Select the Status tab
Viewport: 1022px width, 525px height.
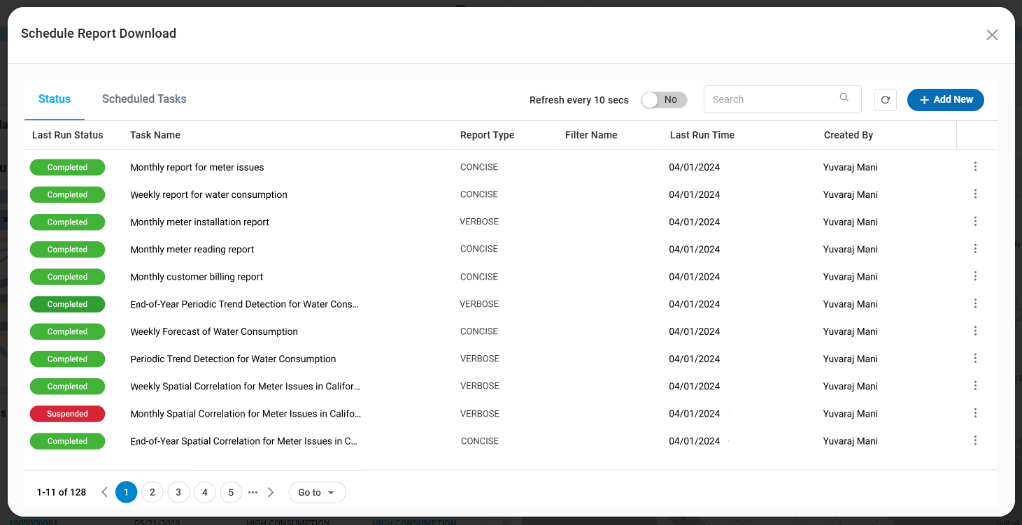point(55,99)
